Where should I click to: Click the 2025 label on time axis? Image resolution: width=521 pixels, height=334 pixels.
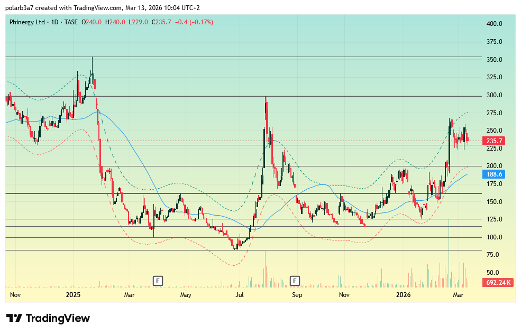click(73, 295)
